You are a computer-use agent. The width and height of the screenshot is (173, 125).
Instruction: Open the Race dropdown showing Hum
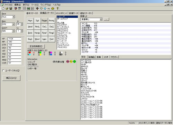(x=13, y=17)
